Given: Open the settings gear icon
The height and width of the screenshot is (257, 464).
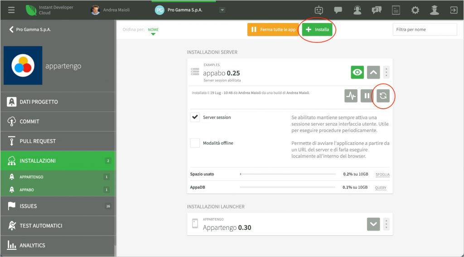Looking at the screenshot, I should (x=415, y=10).
